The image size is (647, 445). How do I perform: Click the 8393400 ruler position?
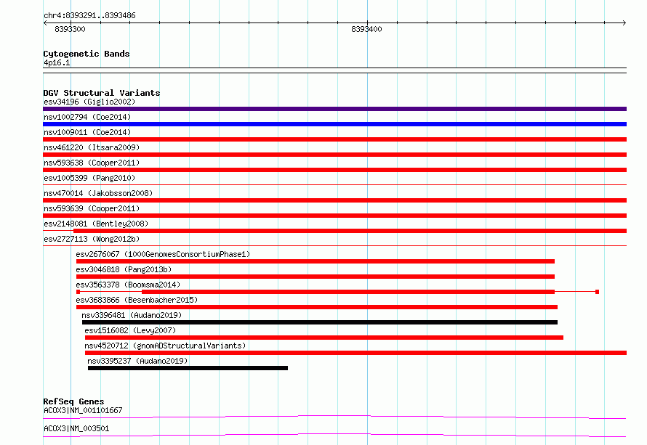(367, 29)
